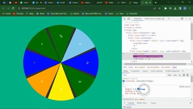The image size is (193, 109).
Task: Toggle the rendering emulation paintbrush icon
Action: click(x=184, y=75)
